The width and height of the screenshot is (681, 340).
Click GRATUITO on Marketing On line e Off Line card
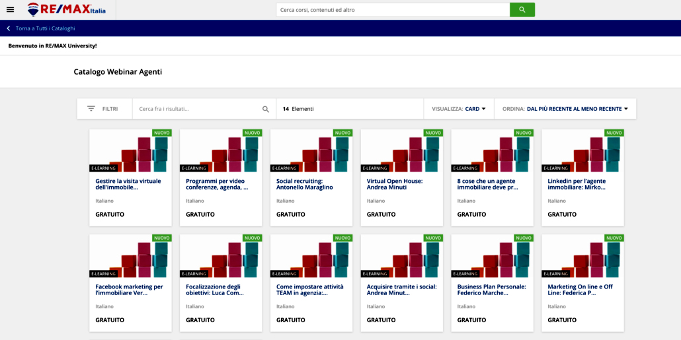click(x=562, y=320)
